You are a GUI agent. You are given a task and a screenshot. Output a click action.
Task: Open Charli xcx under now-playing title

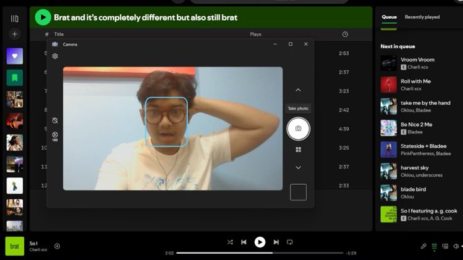[x=38, y=250]
